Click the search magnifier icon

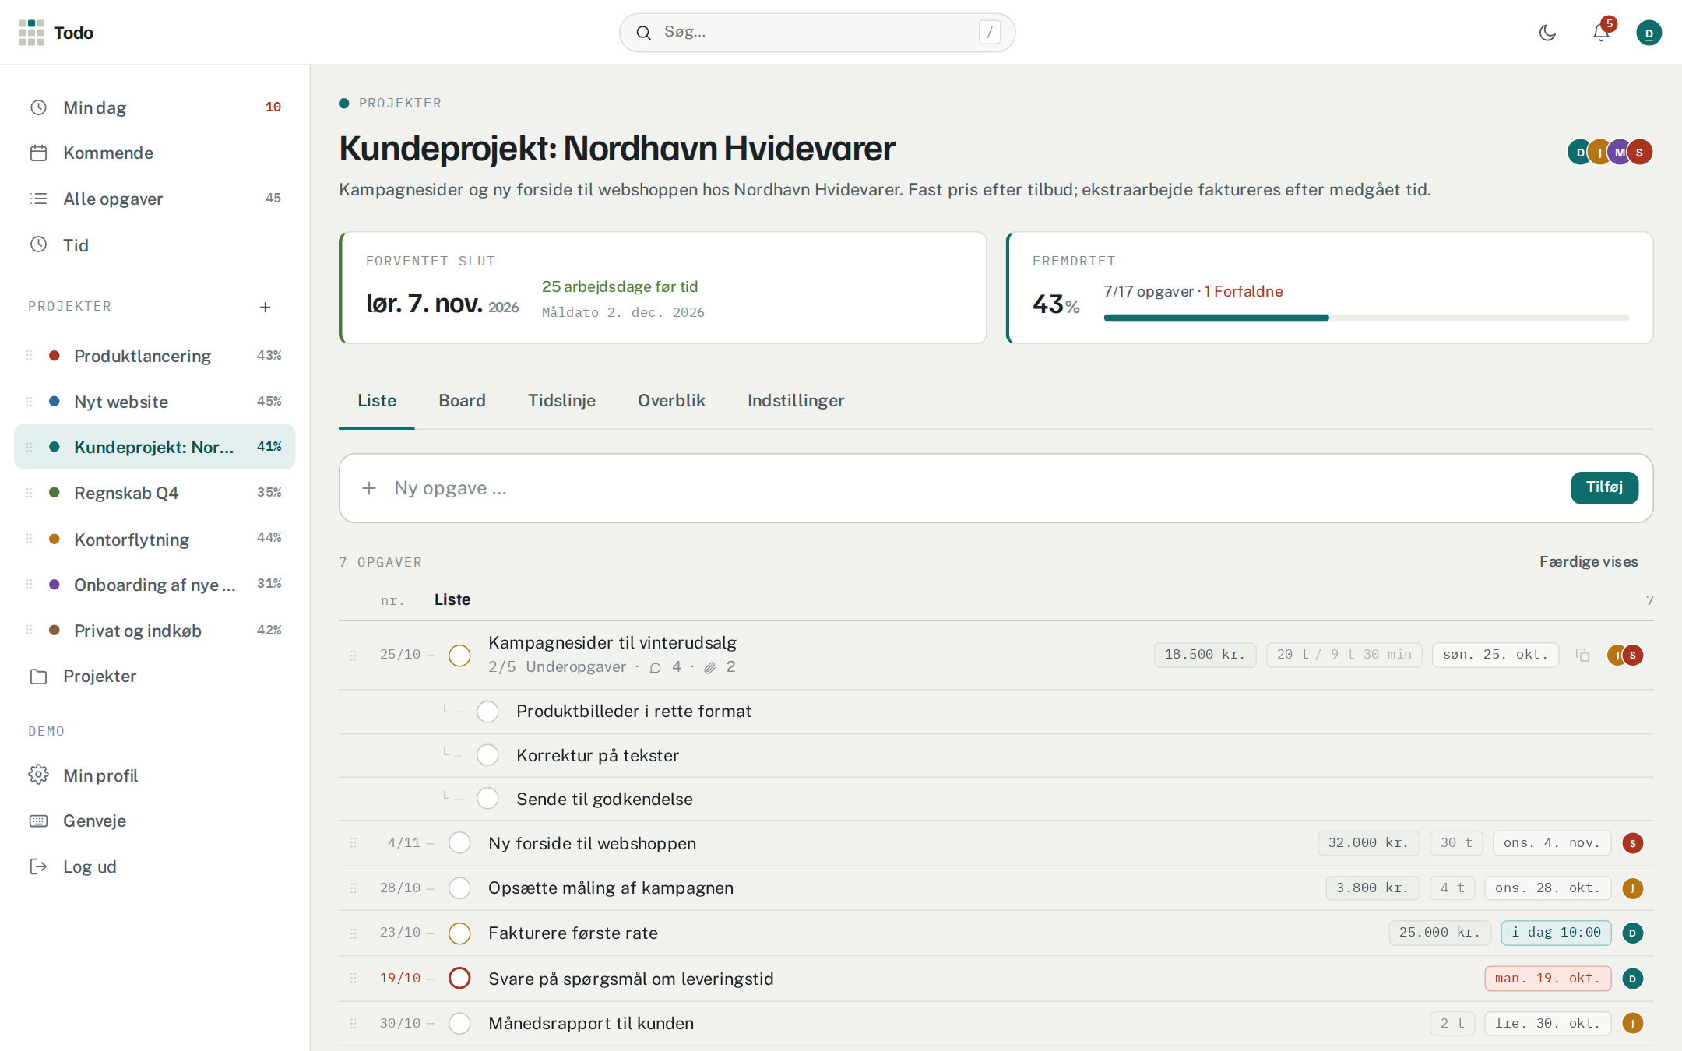643,33
